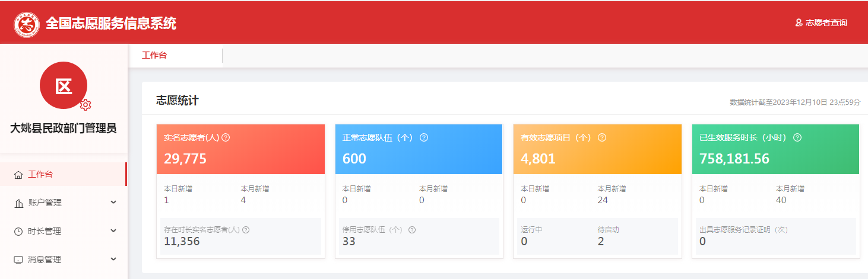Click help icon next to 正常志愿队伍
Viewport: 868px width, 279px height.
424,137
